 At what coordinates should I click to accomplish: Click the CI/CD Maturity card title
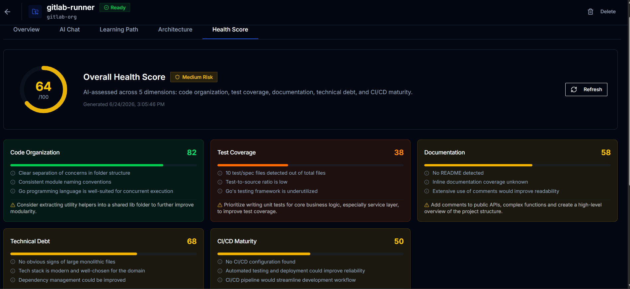[x=237, y=241]
